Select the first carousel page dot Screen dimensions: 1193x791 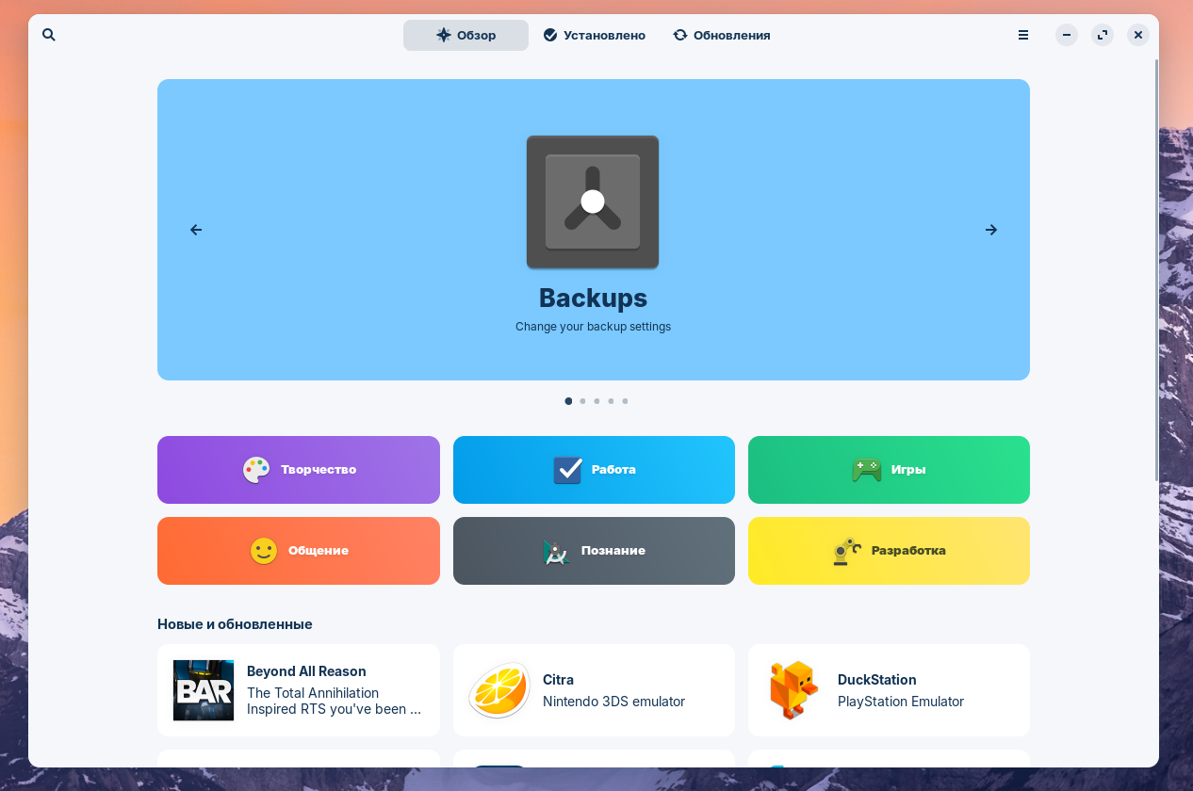point(568,401)
